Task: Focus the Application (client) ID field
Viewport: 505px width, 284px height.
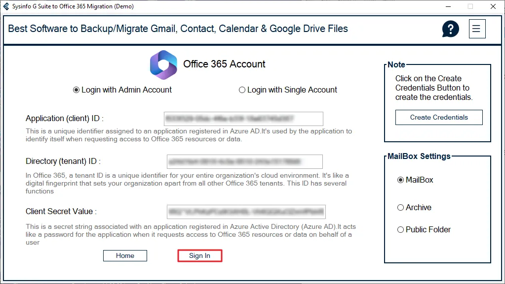Action: pyautogui.click(x=243, y=119)
